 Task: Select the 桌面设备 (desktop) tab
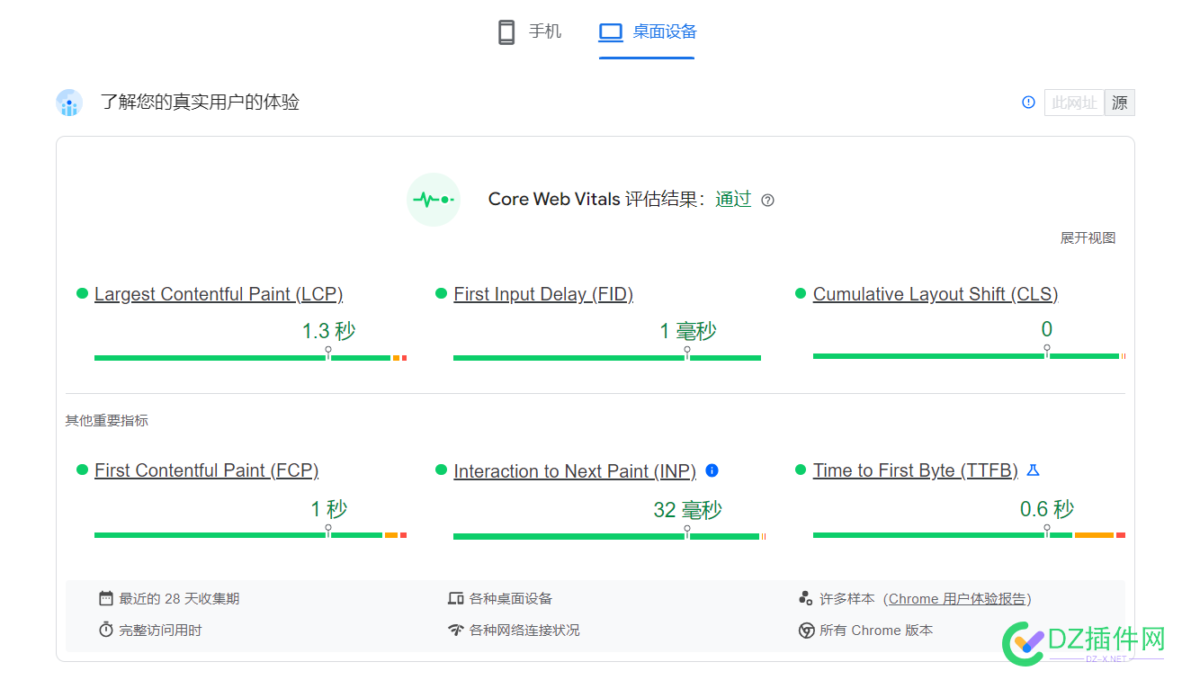coord(647,32)
